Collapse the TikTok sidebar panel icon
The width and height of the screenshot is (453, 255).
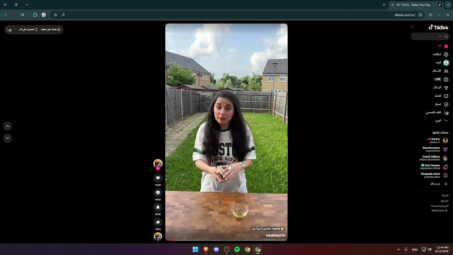[x=413, y=27]
